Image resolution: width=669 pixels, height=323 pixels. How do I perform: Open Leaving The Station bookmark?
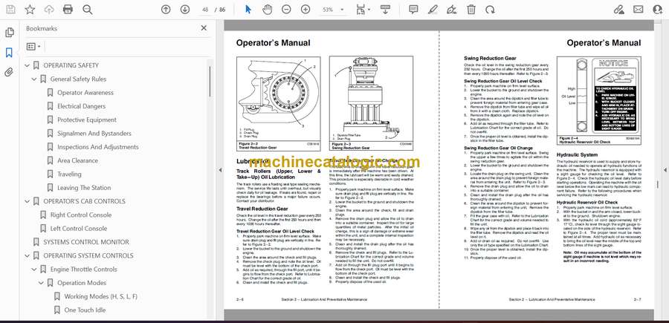click(84, 188)
